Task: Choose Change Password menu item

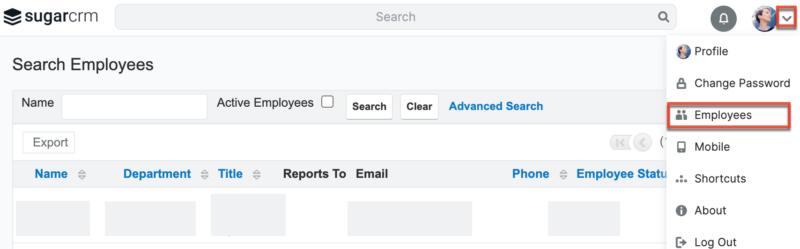Action: point(741,83)
